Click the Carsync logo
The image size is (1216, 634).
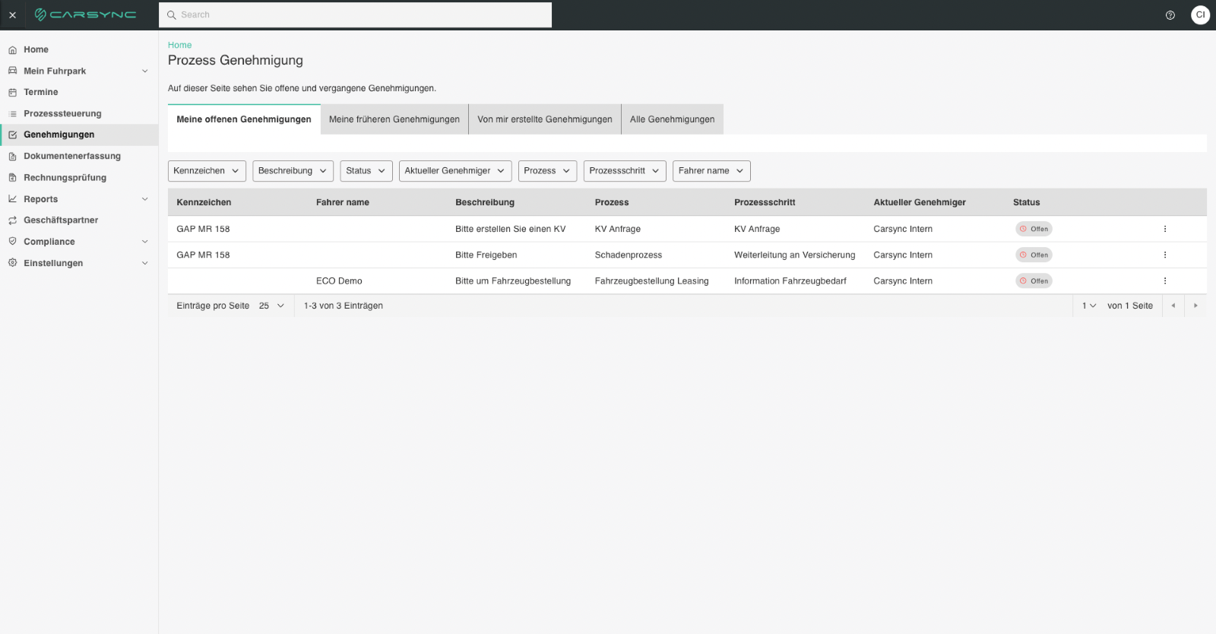coord(85,14)
